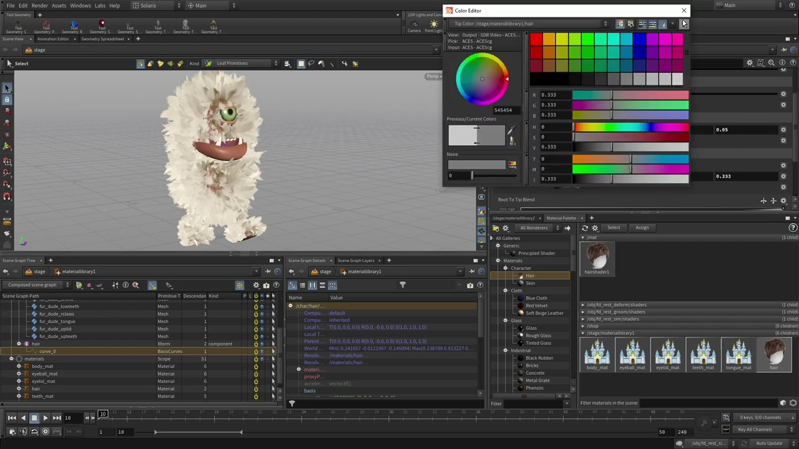Open the Render menu

coord(39,6)
